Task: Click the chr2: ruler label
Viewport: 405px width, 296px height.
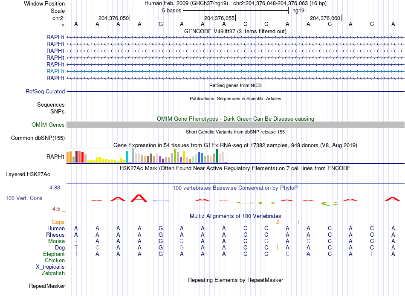Action: (58, 18)
